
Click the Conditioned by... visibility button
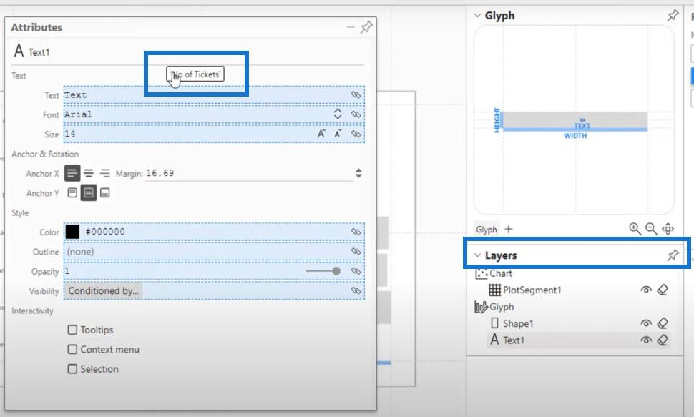[x=103, y=291]
